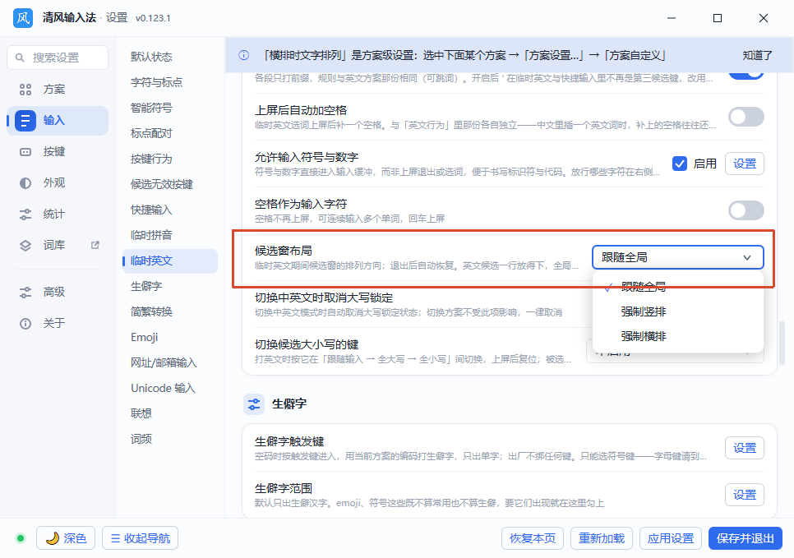This screenshot has height=558, width=794.
Task: Click 收起导航 to collapse navigation
Action: tap(141, 538)
